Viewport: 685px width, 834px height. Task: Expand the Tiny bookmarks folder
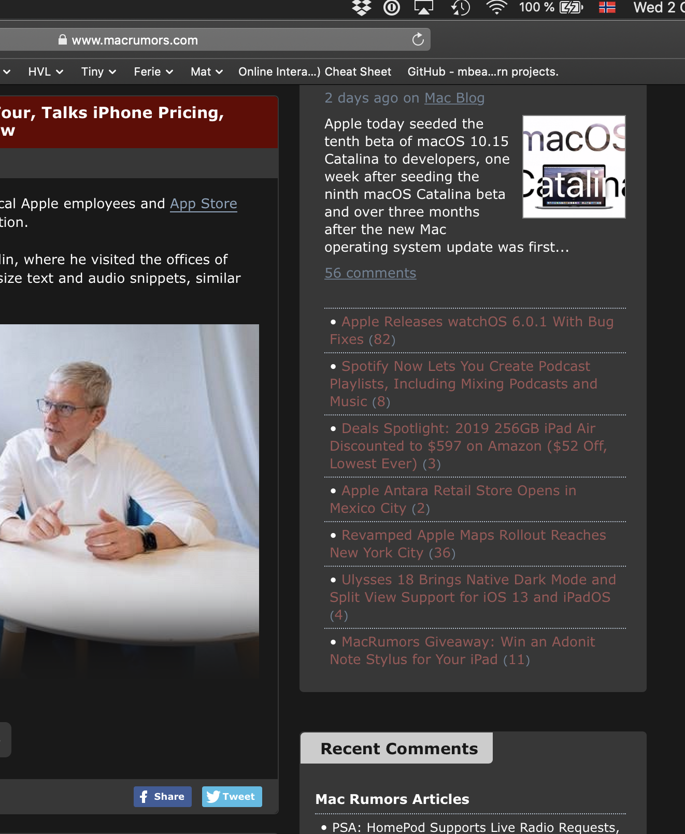coord(98,72)
